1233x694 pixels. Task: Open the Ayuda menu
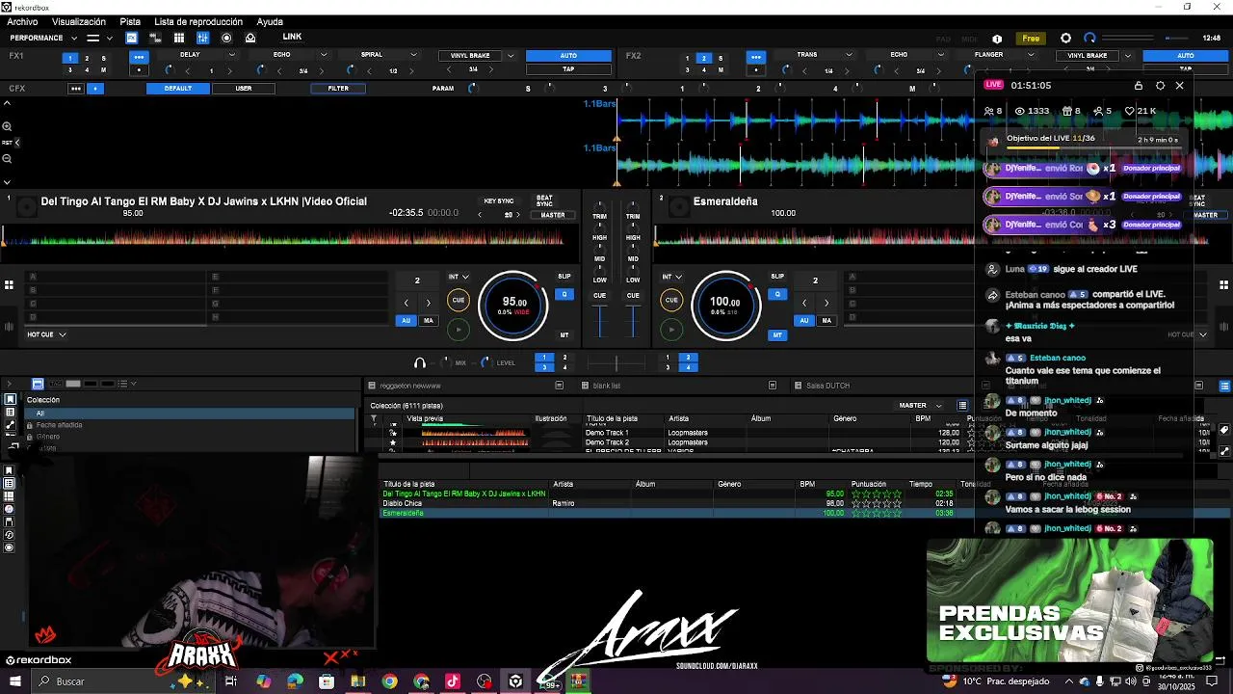tap(270, 21)
